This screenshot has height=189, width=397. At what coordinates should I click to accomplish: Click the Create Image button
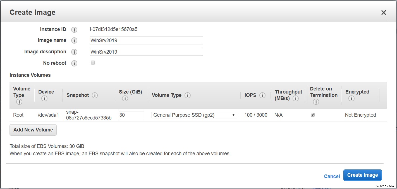[x=362, y=175]
